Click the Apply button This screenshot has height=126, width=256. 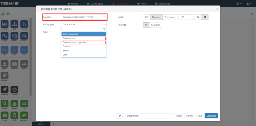179,116
